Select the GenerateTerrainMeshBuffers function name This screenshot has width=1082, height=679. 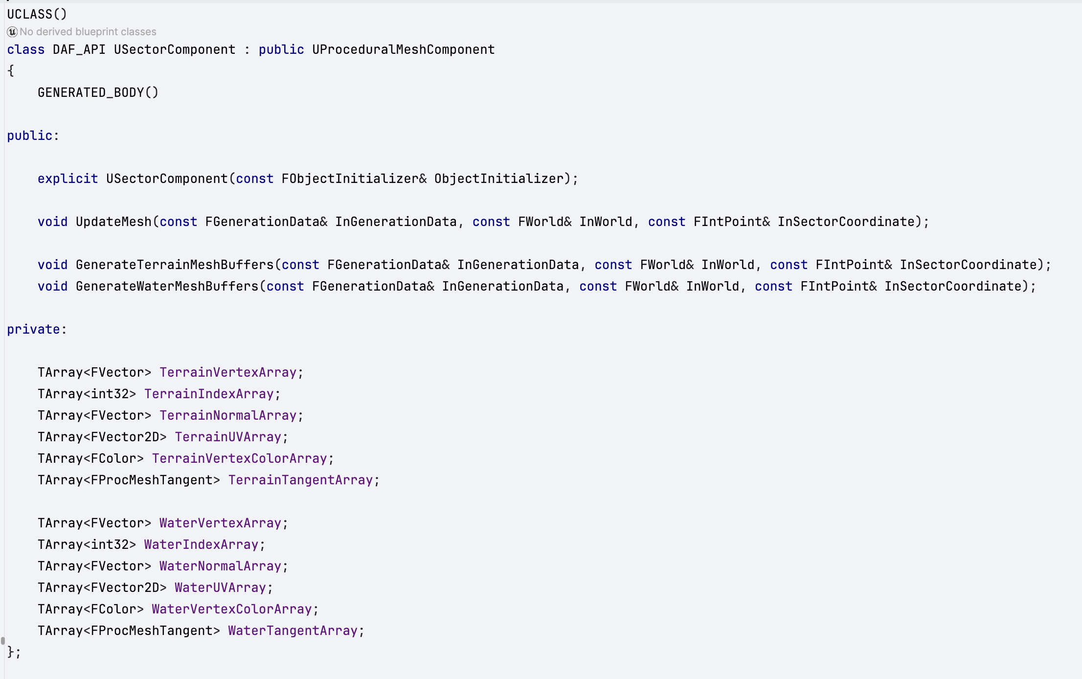[175, 265]
